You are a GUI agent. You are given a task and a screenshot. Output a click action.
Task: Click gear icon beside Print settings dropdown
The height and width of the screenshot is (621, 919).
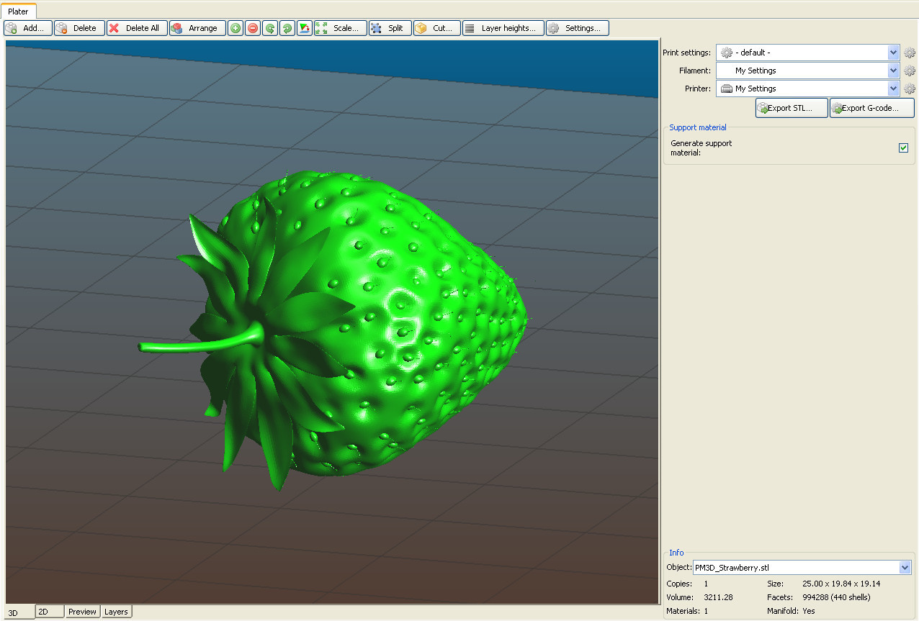910,53
